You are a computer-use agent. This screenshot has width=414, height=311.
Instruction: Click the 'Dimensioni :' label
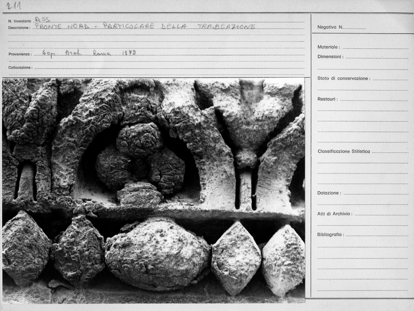point(330,57)
